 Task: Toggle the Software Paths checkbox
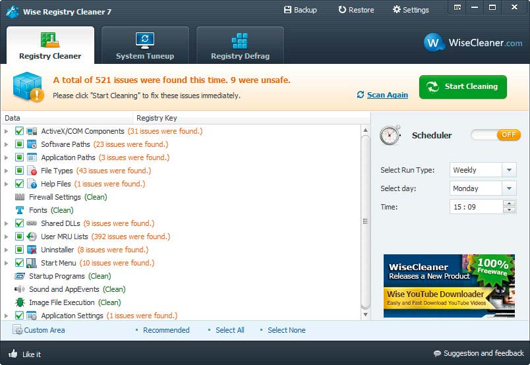(19, 144)
